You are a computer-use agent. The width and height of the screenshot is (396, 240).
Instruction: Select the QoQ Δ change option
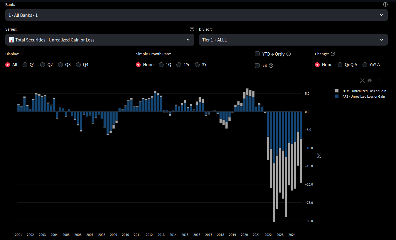point(340,65)
